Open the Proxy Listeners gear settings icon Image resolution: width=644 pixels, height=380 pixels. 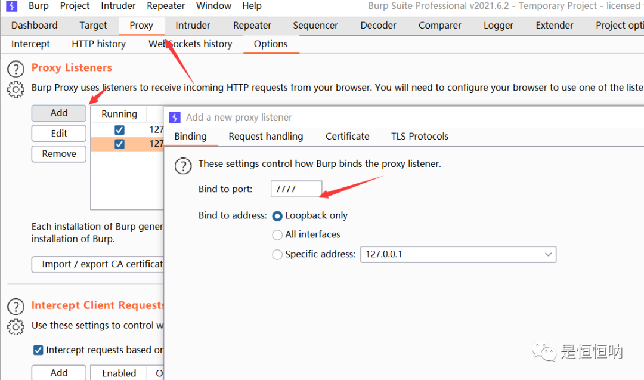coord(16,89)
